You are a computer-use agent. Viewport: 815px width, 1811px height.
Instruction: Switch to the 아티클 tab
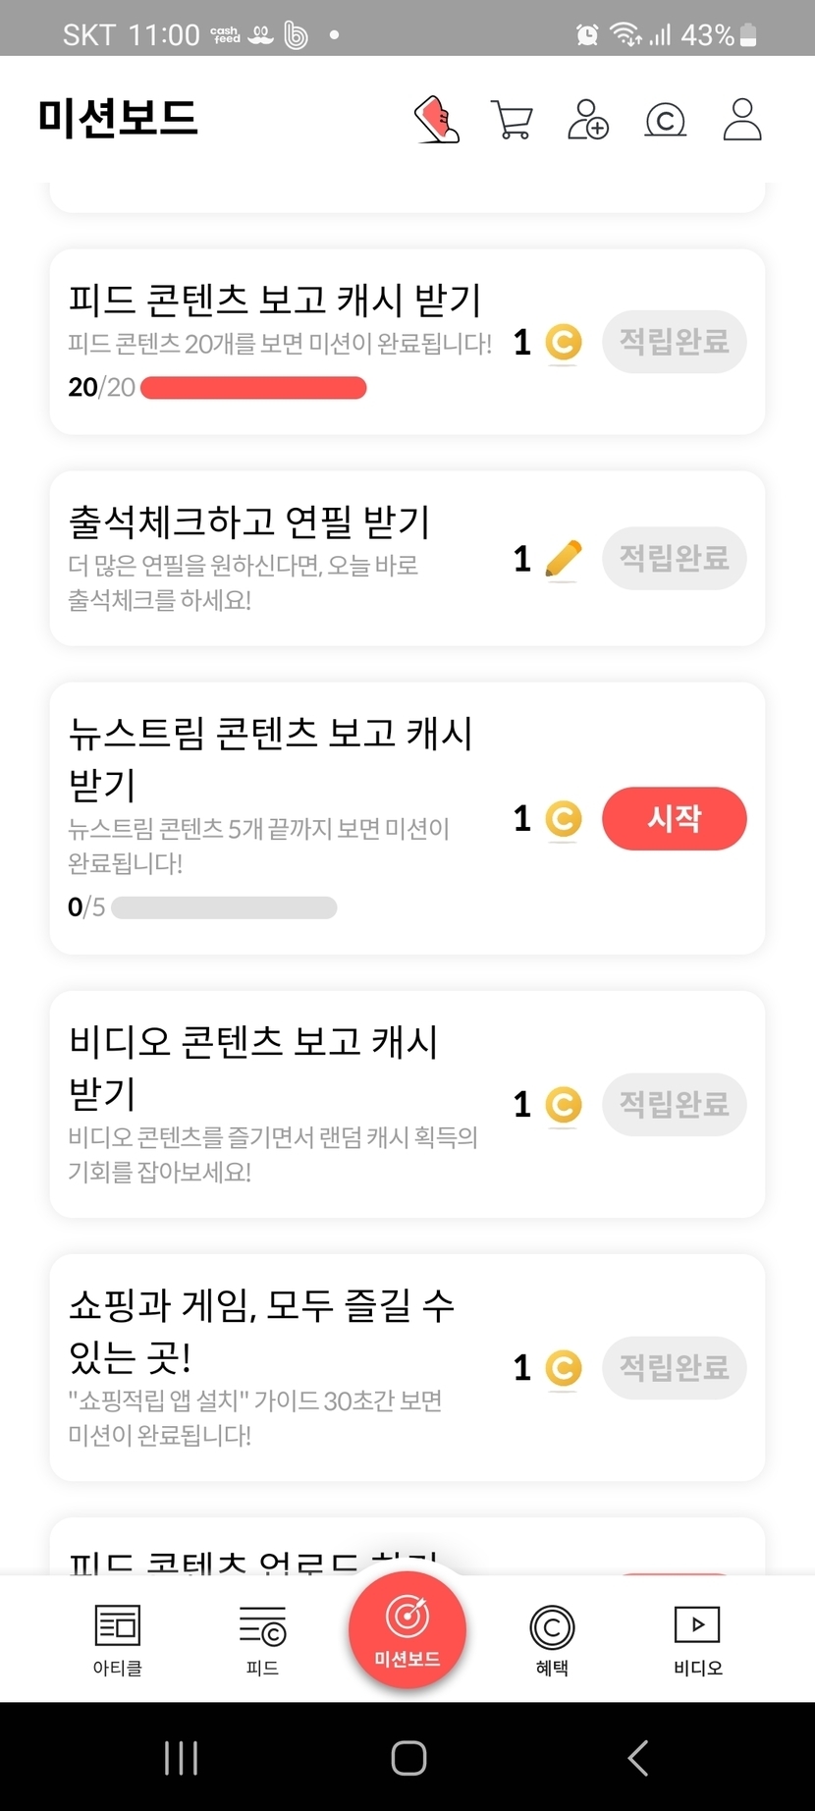pyautogui.click(x=118, y=1639)
